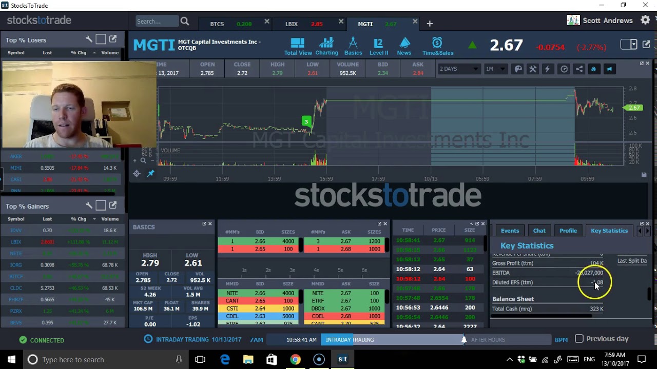The width and height of the screenshot is (657, 369).
Task: Open Time&Sales window
Action: tap(437, 46)
